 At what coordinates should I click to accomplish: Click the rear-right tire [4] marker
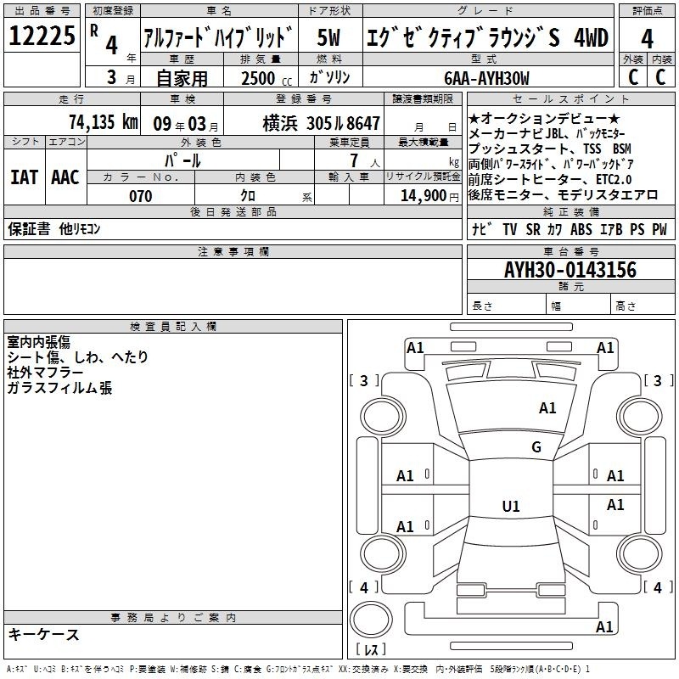[655, 587]
